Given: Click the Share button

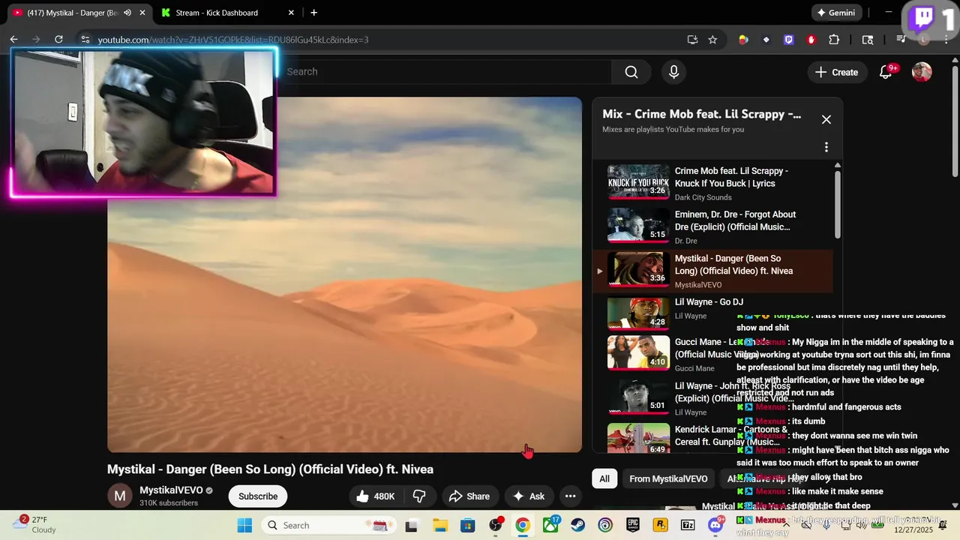Looking at the screenshot, I should pyautogui.click(x=469, y=496).
